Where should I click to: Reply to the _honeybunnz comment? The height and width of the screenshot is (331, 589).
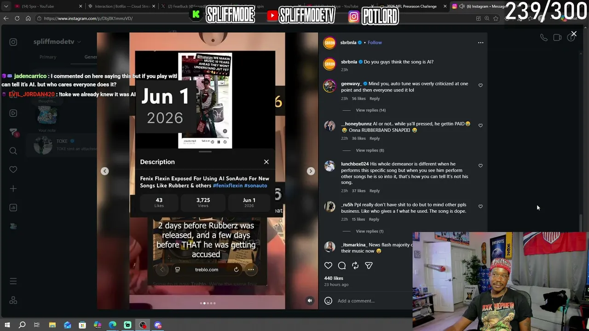click(x=375, y=138)
